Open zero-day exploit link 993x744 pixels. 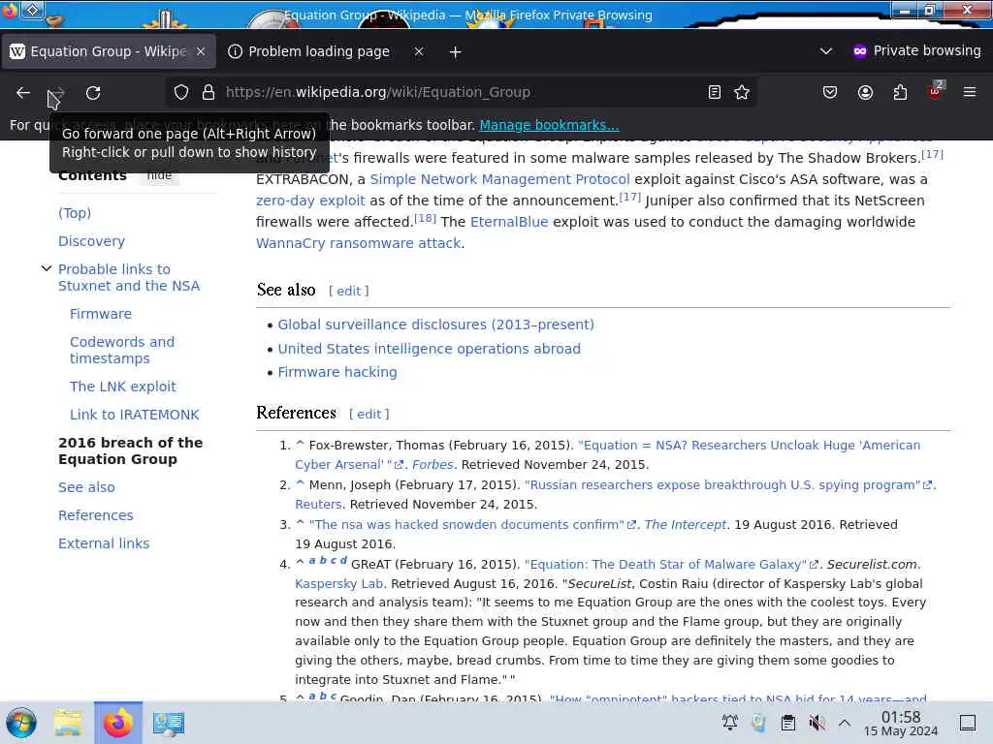310,201
